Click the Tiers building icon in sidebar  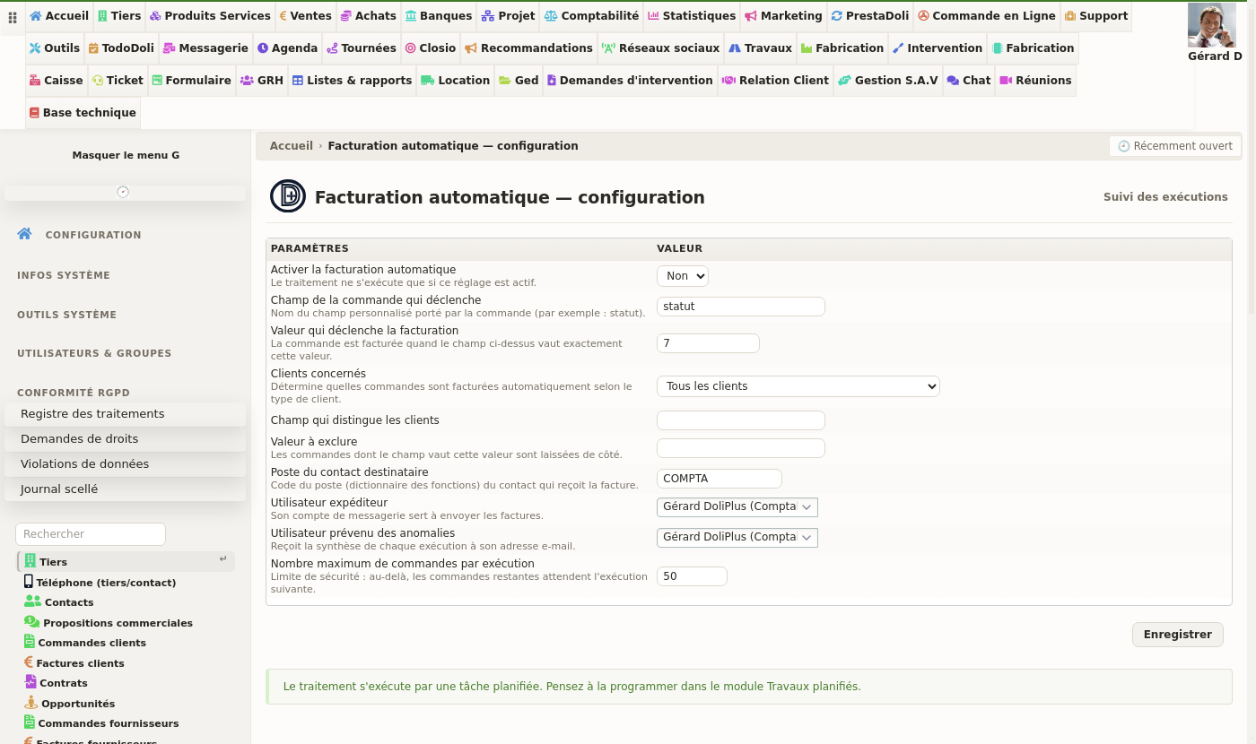30,561
